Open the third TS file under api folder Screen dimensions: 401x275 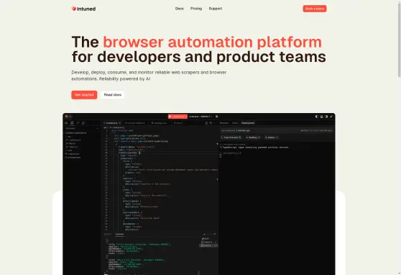click(x=72, y=147)
